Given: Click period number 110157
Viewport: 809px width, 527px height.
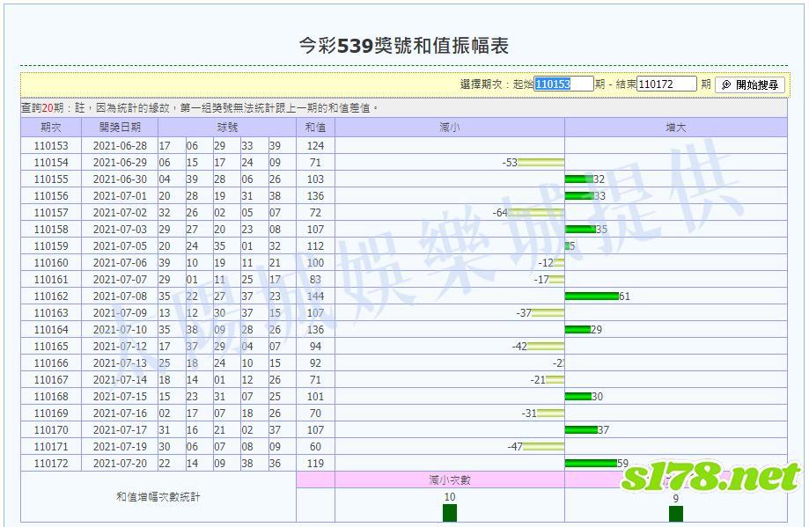Looking at the screenshot, I should [51, 212].
